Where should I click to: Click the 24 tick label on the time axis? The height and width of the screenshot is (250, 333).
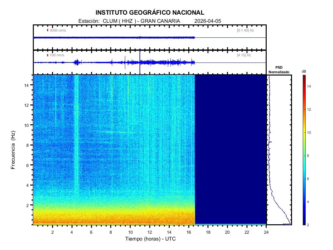pyautogui.click(x=266, y=232)
